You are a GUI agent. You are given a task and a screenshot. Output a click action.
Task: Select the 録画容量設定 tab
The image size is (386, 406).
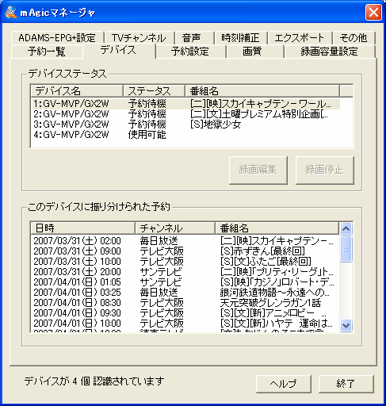pos(329,52)
